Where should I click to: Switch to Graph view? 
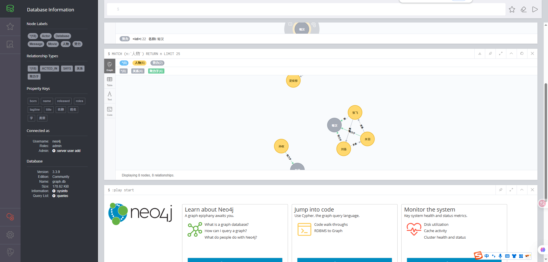coord(110,66)
